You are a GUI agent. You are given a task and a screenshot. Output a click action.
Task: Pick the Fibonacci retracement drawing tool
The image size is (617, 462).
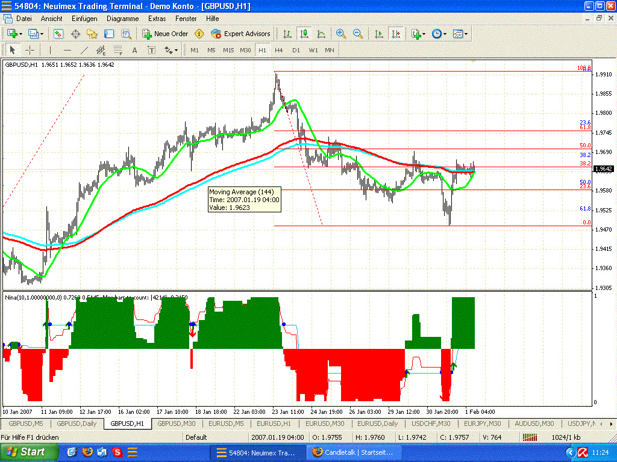(118, 50)
